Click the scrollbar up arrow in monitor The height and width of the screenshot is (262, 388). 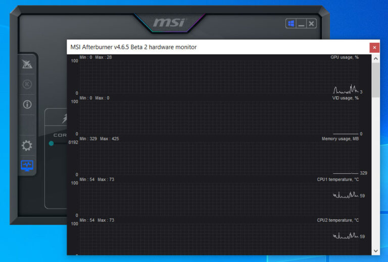375,58
